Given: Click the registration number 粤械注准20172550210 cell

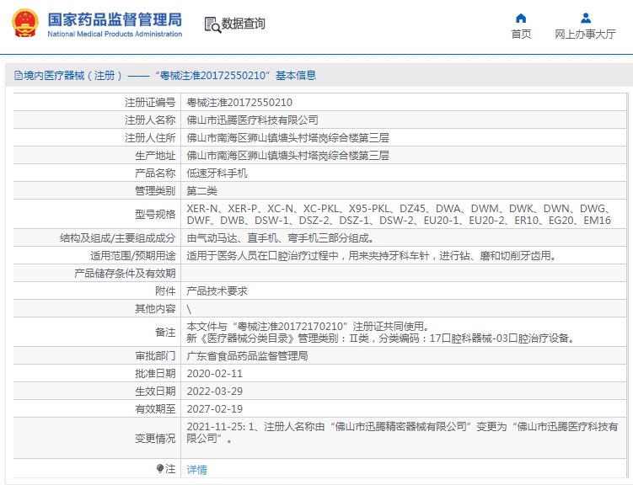Looking at the screenshot, I should tap(239, 102).
